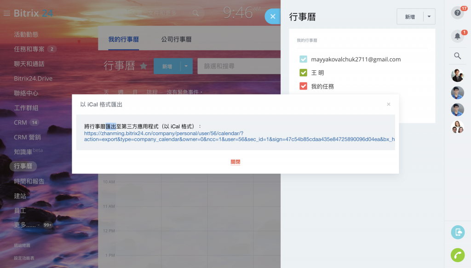
Task: Open the second user avatar in sidebar
Action: click(x=458, y=92)
